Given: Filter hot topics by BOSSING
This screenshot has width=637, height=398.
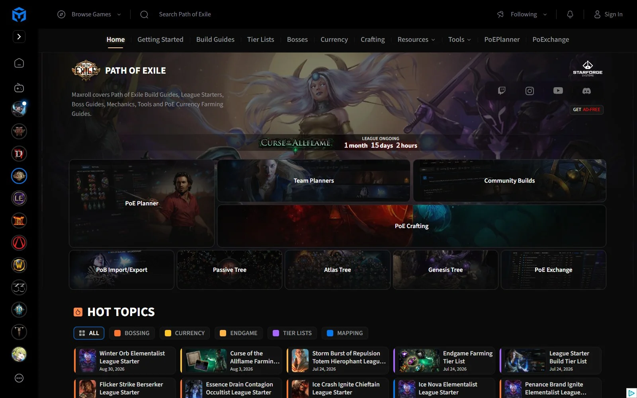Looking at the screenshot, I should [132, 333].
